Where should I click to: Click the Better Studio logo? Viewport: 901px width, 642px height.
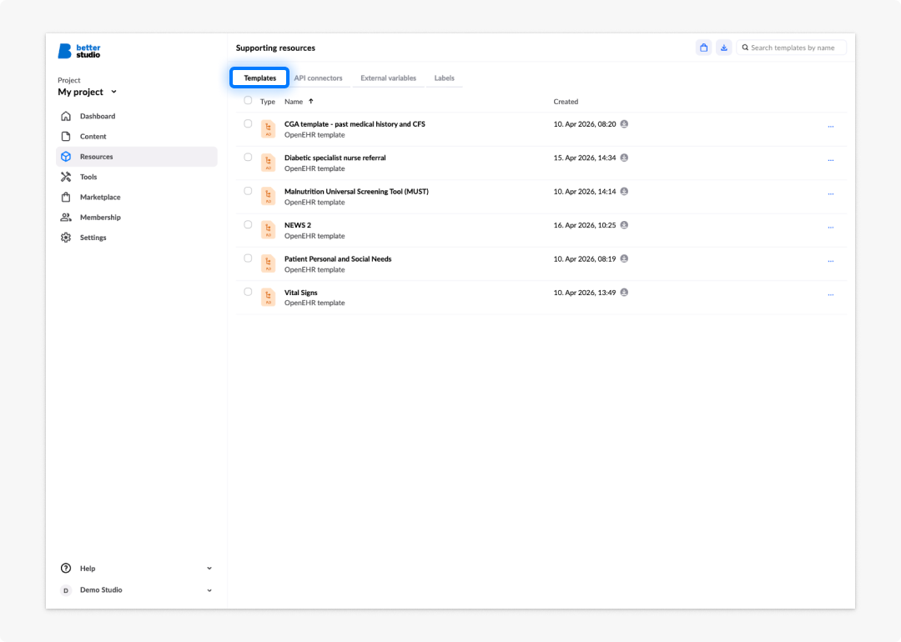pyautogui.click(x=79, y=51)
